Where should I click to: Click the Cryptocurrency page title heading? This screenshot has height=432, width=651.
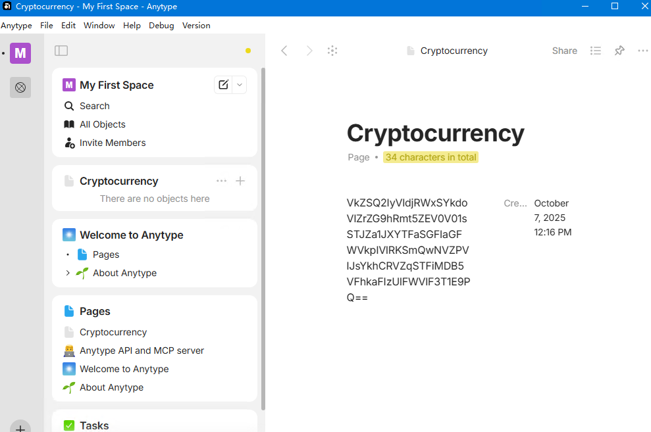coord(436,133)
